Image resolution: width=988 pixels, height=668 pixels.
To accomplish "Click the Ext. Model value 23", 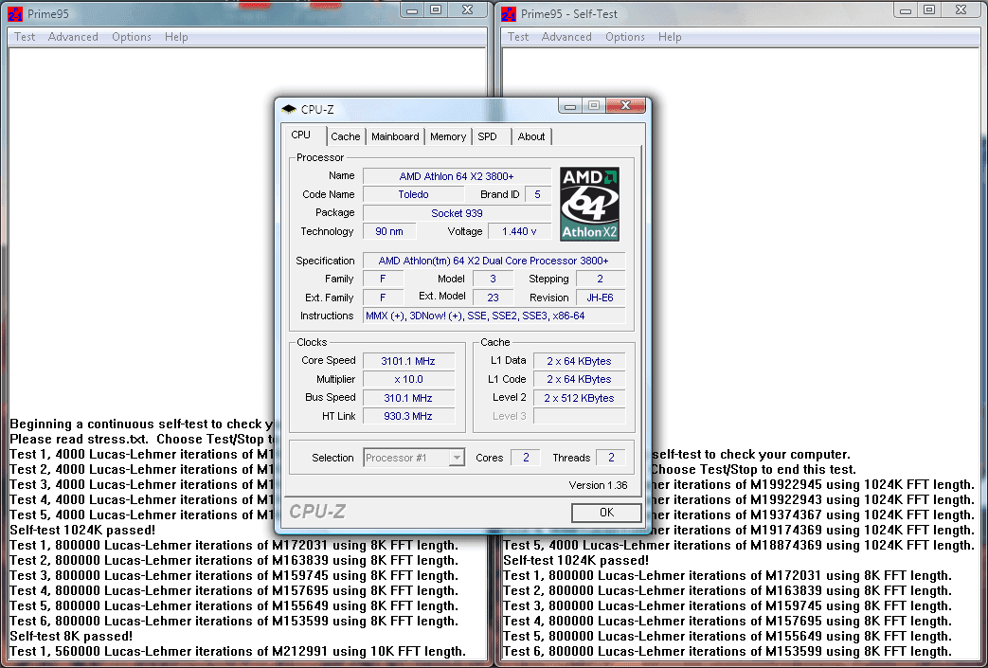I will (x=493, y=298).
